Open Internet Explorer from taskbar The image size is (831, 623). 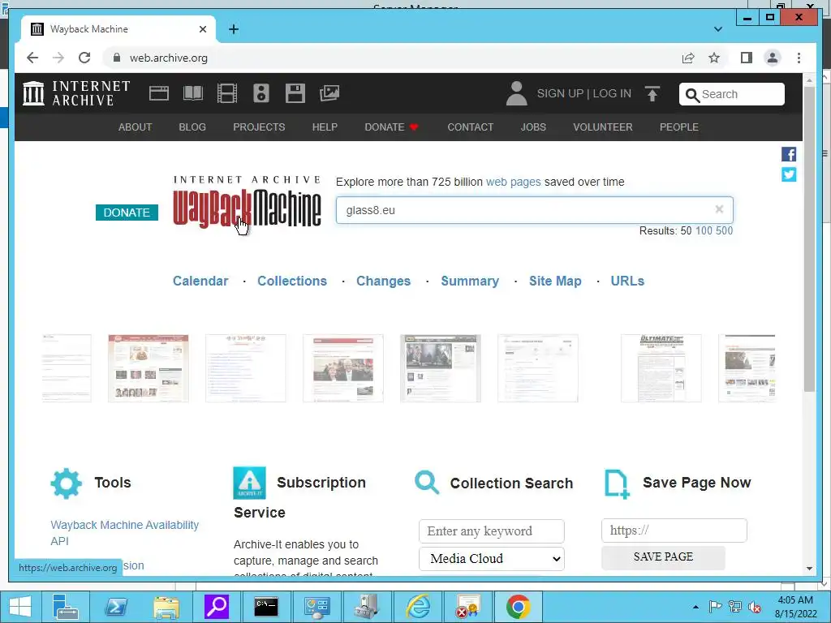pyautogui.click(x=418, y=607)
